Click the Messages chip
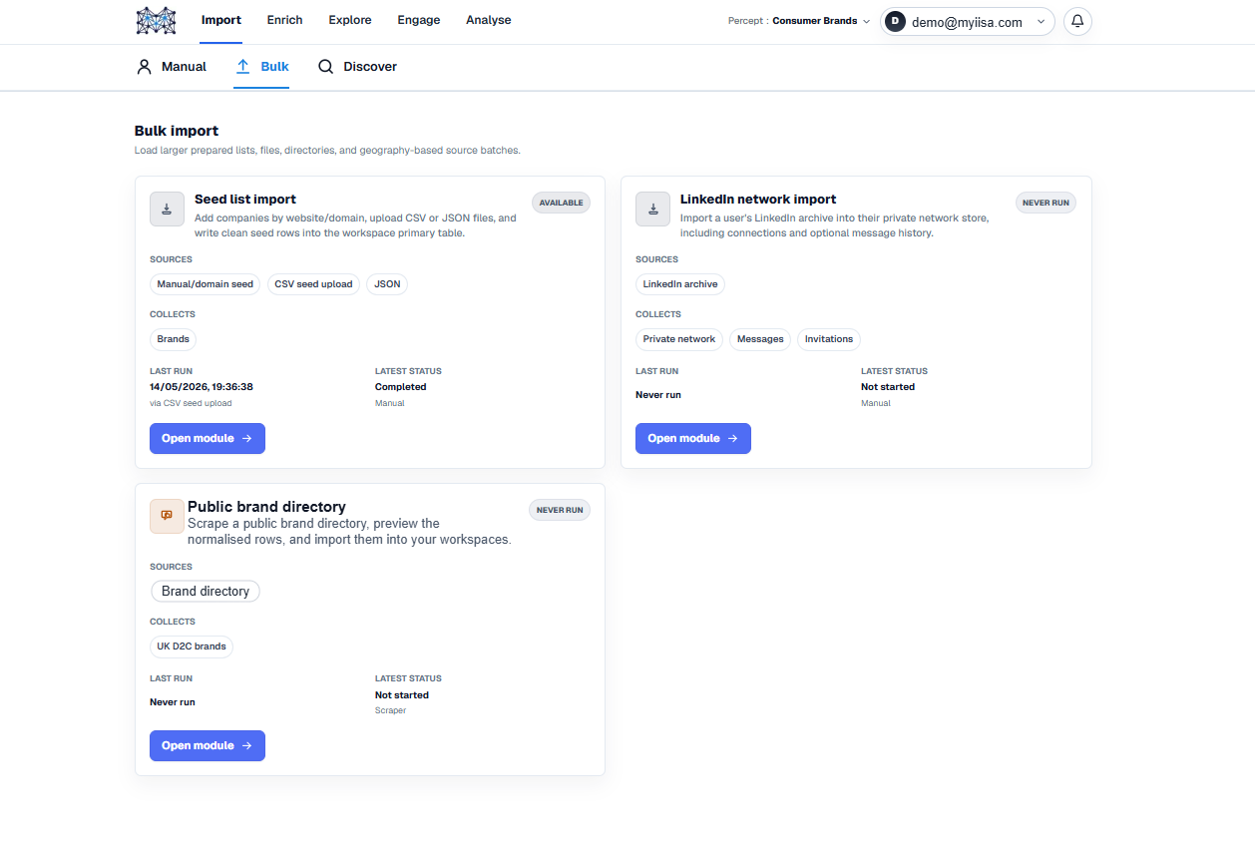This screenshot has width=1255, height=862. pos(760,339)
